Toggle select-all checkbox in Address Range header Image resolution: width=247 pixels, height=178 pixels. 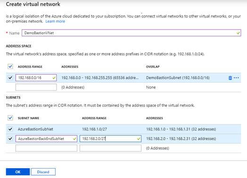pos(10,66)
